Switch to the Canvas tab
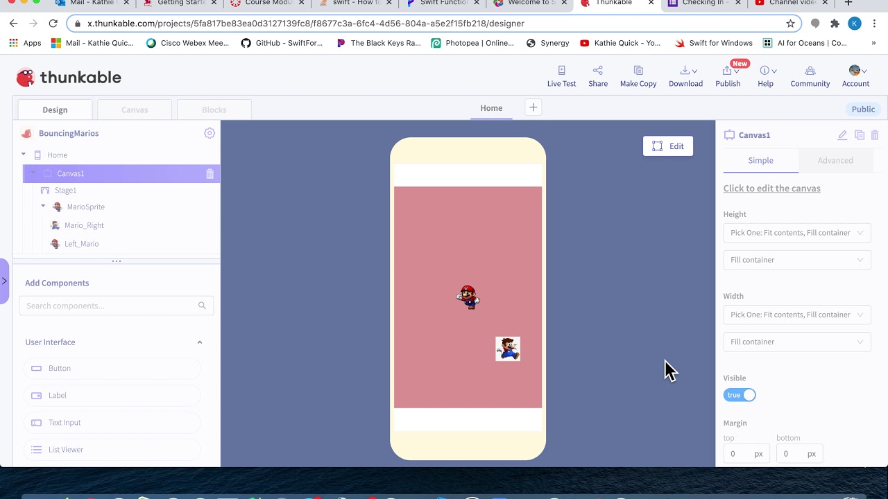 pyautogui.click(x=135, y=110)
